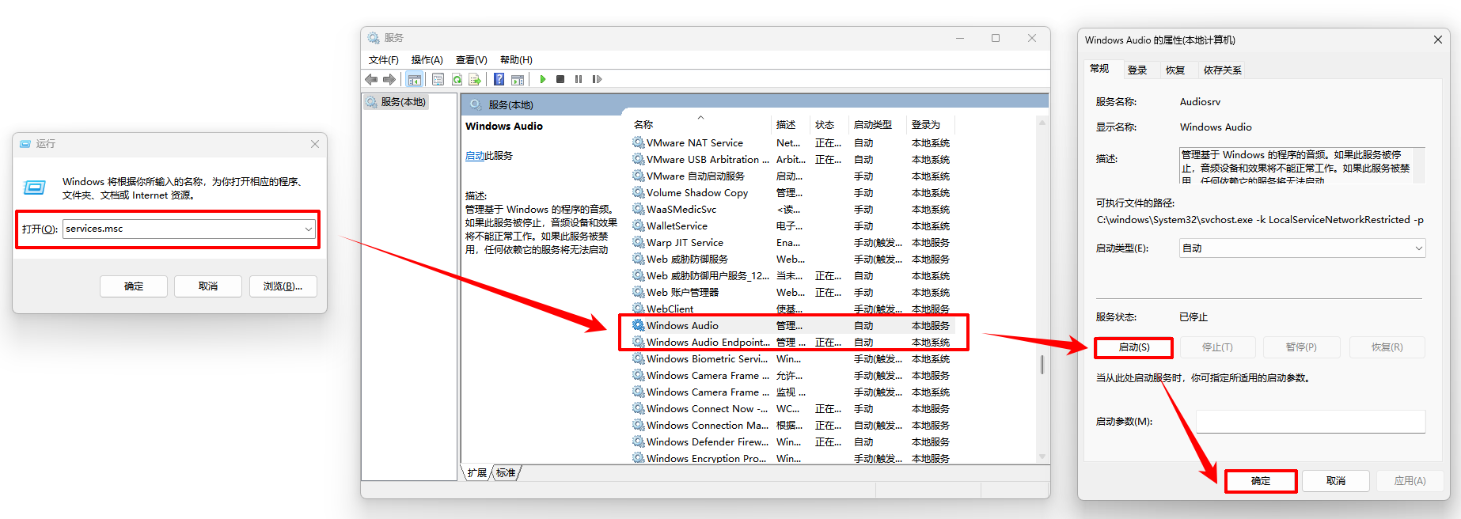1461x519 pixels.
Task: Click the Restart Service toolbar icon
Action: click(x=597, y=79)
